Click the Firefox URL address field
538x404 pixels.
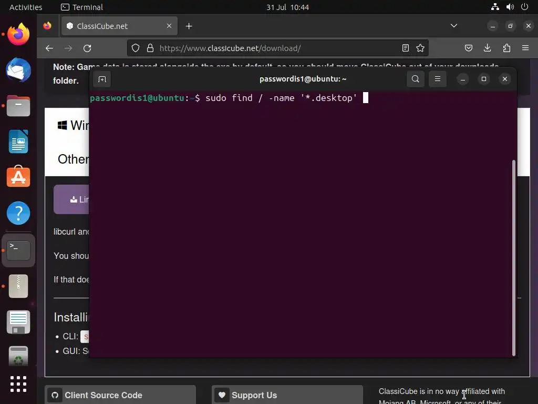click(278, 48)
